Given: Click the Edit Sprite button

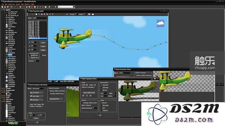Looking at the screenshot, I should 37,100.
